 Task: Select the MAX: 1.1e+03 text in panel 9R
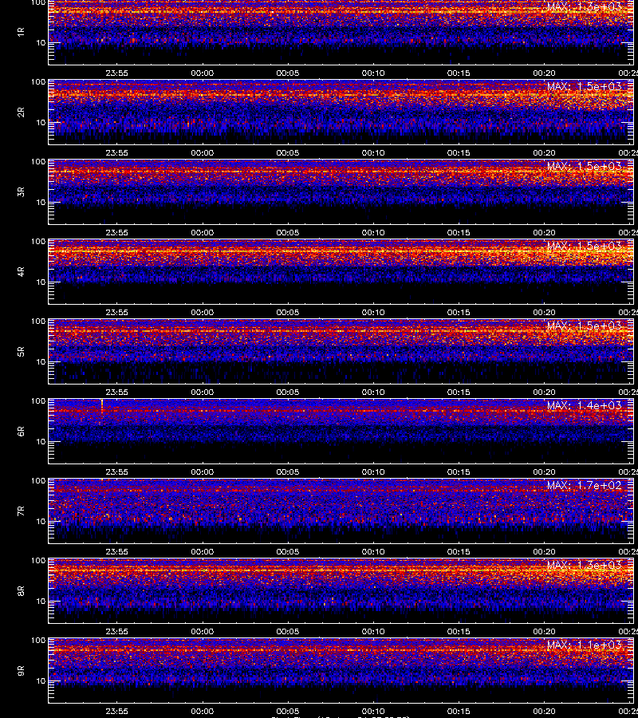tap(585, 645)
